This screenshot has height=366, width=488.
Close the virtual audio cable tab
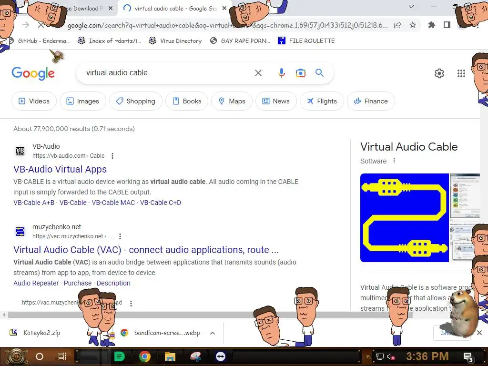click(224, 9)
